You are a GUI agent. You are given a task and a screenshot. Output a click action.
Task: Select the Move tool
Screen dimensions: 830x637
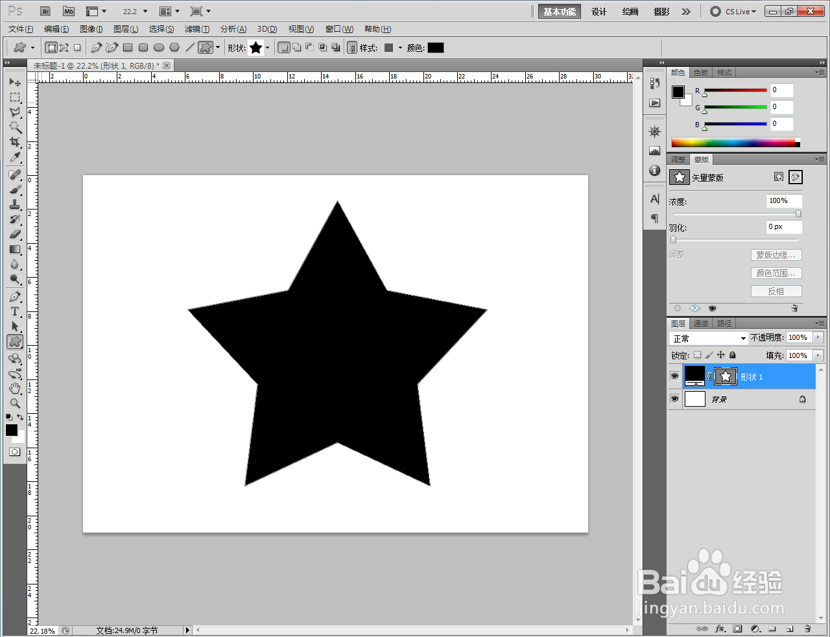pos(15,82)
